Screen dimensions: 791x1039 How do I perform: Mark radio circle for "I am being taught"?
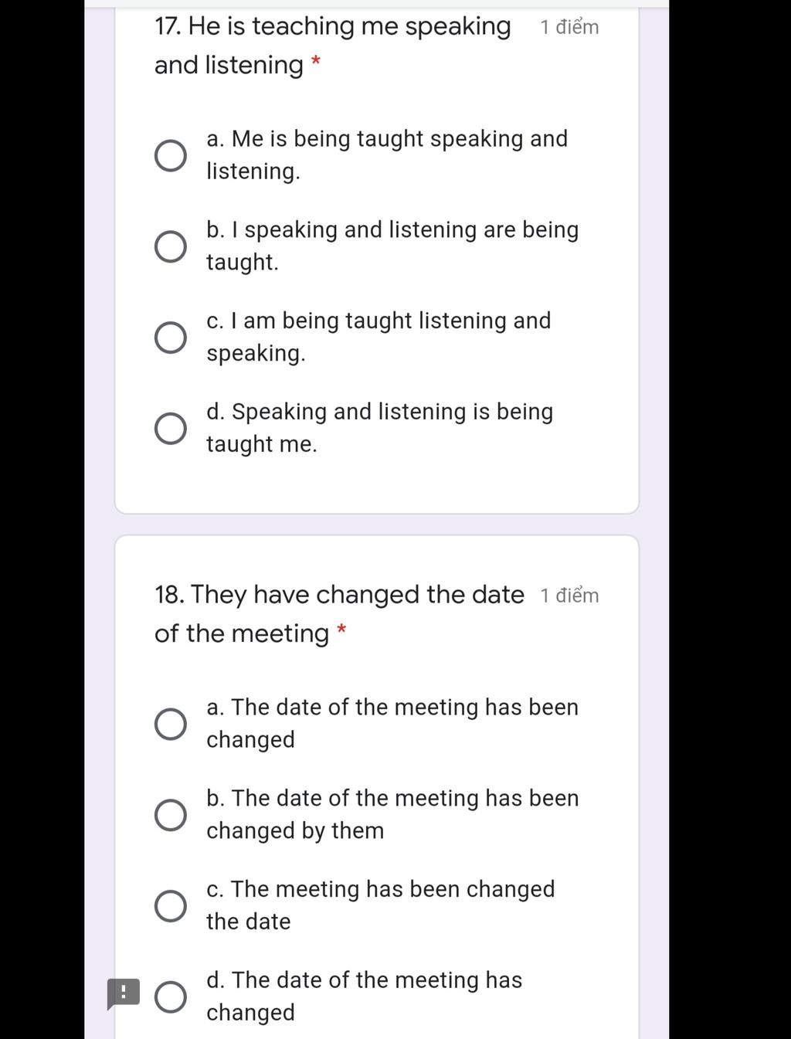tap(170, 338)
